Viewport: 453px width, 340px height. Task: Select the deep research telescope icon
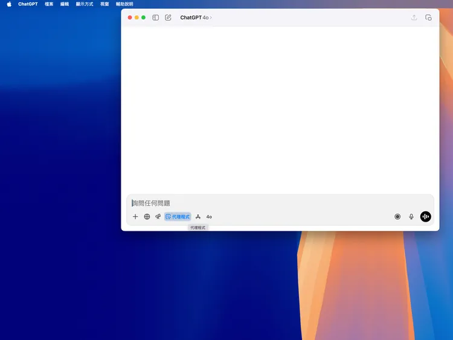[158, 217]
